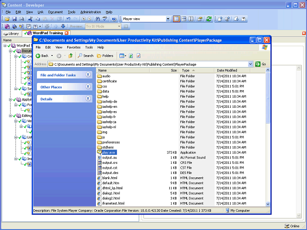
Task: Toggle the horizontal split layout button
Action: (184, 19)
